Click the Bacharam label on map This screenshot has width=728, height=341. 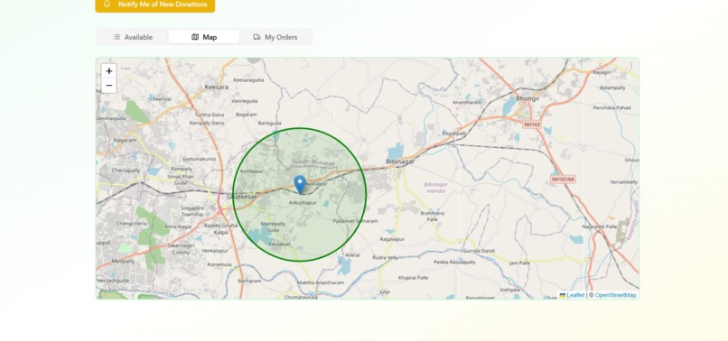click(250, 281)
